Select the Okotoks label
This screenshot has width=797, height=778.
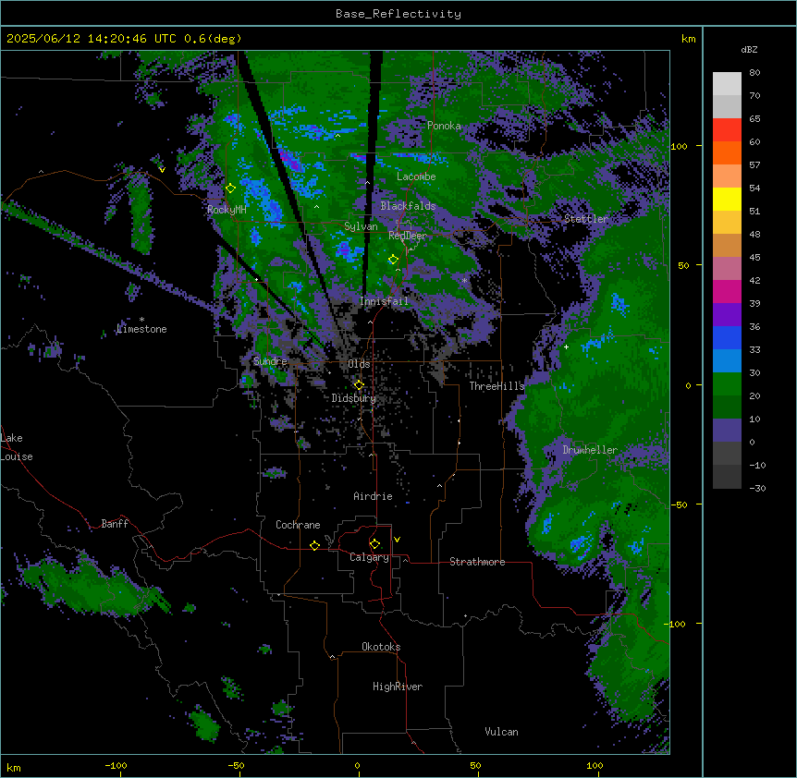click(x=381, y=647)
